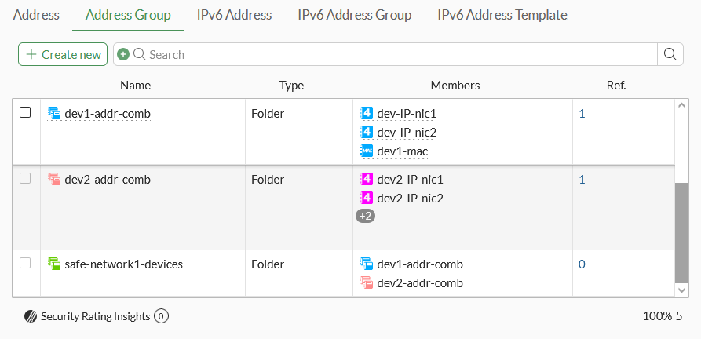Click the Security Rating Insights icon

coord(31,316)
